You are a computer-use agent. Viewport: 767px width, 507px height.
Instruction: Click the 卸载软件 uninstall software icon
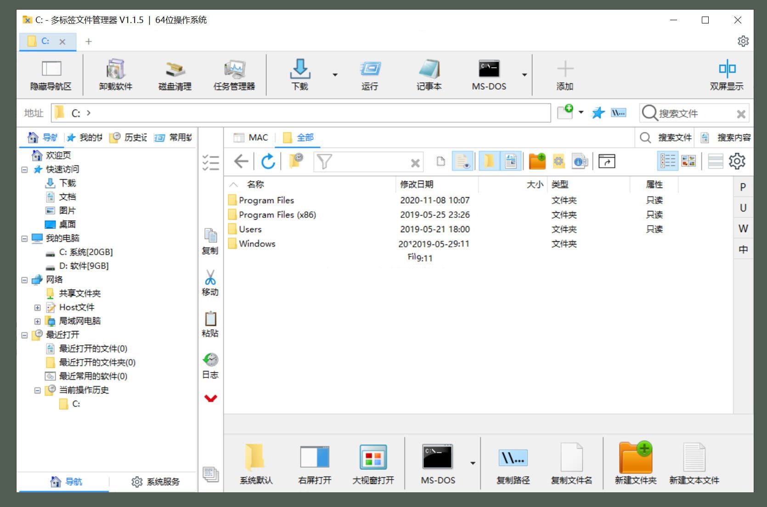click(x=114, y=75)
